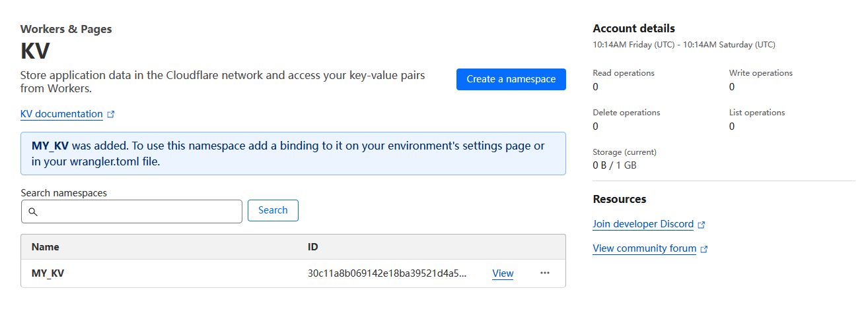The width and height of the screenshot is (866, 309).
Task: Open the View community forum link
Action: pyautogui.click(x=644, y=248)
